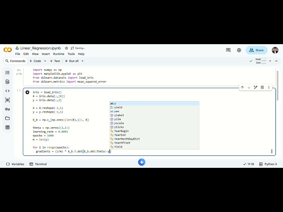The image size is (283, 212).
Task: Click the edit with AI pencil icon
Action: click(x=256, y=87)
